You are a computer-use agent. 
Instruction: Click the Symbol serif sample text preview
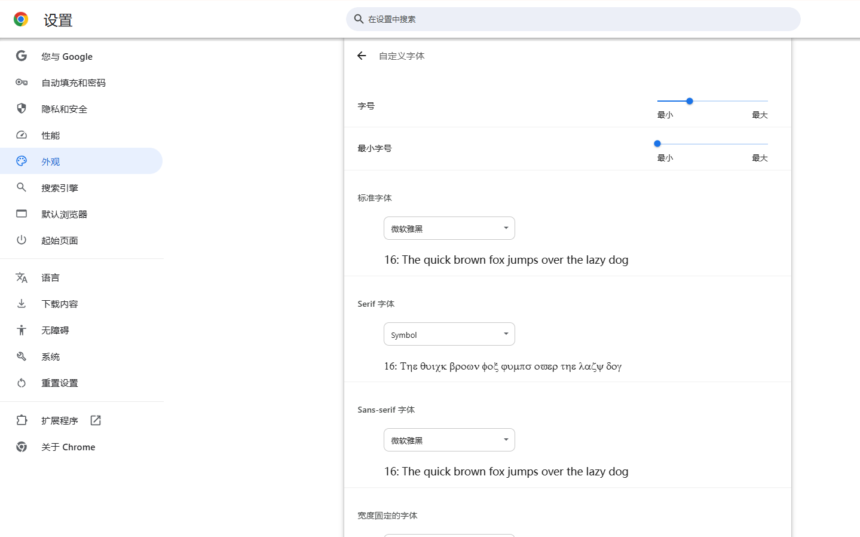tap(503, 366)
